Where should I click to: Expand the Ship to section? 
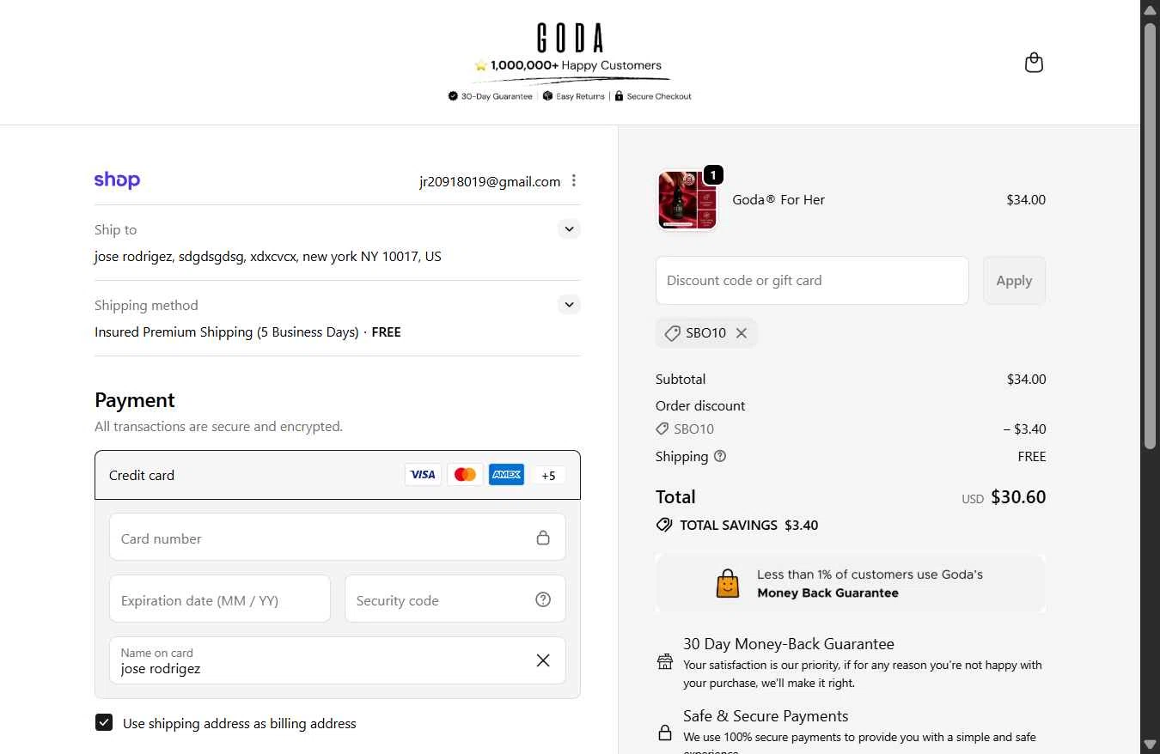[569, 229]
